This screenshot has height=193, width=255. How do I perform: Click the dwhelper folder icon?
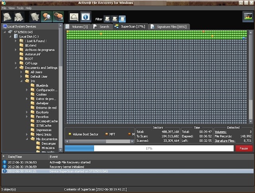click(33, 103)
